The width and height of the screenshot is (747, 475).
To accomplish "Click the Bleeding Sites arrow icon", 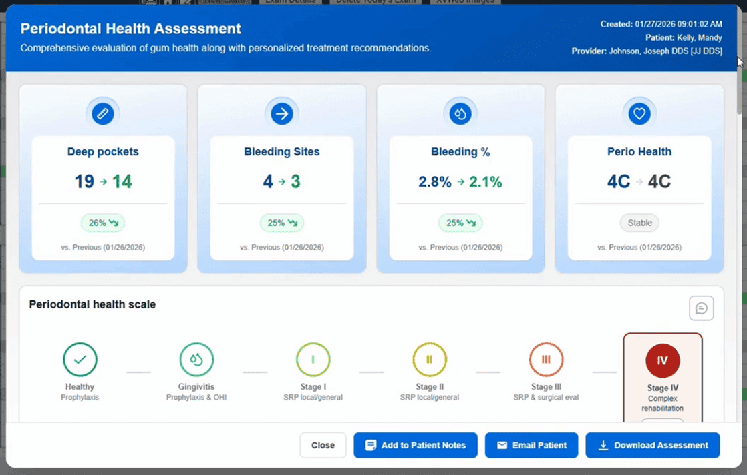I will point(282,114).
